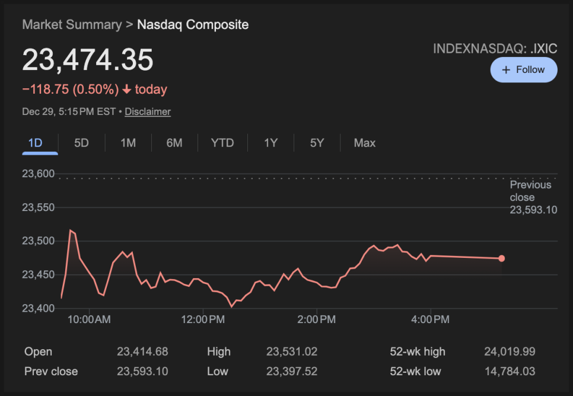The height and width of the screenshot is (396, 573).
Task: Switch to the 5D chart tab
Action: coord(81,143)
